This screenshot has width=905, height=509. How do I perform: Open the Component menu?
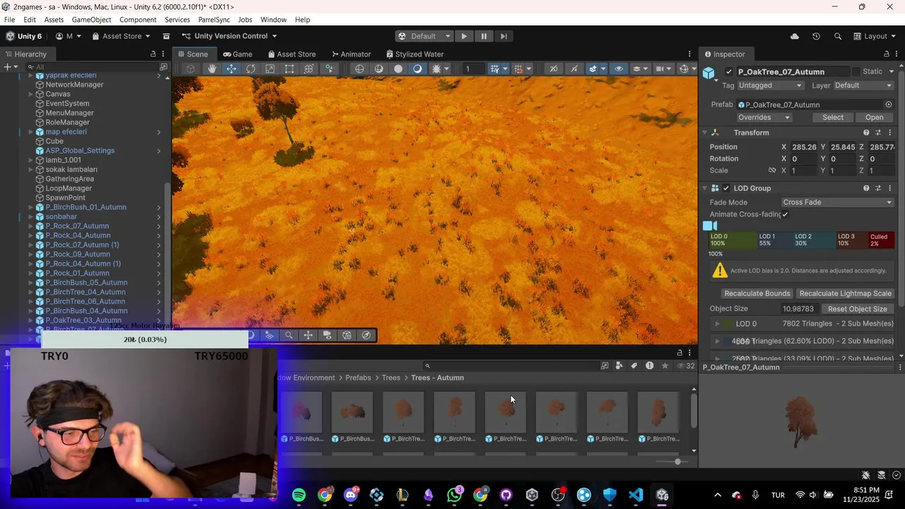point(138,20)
